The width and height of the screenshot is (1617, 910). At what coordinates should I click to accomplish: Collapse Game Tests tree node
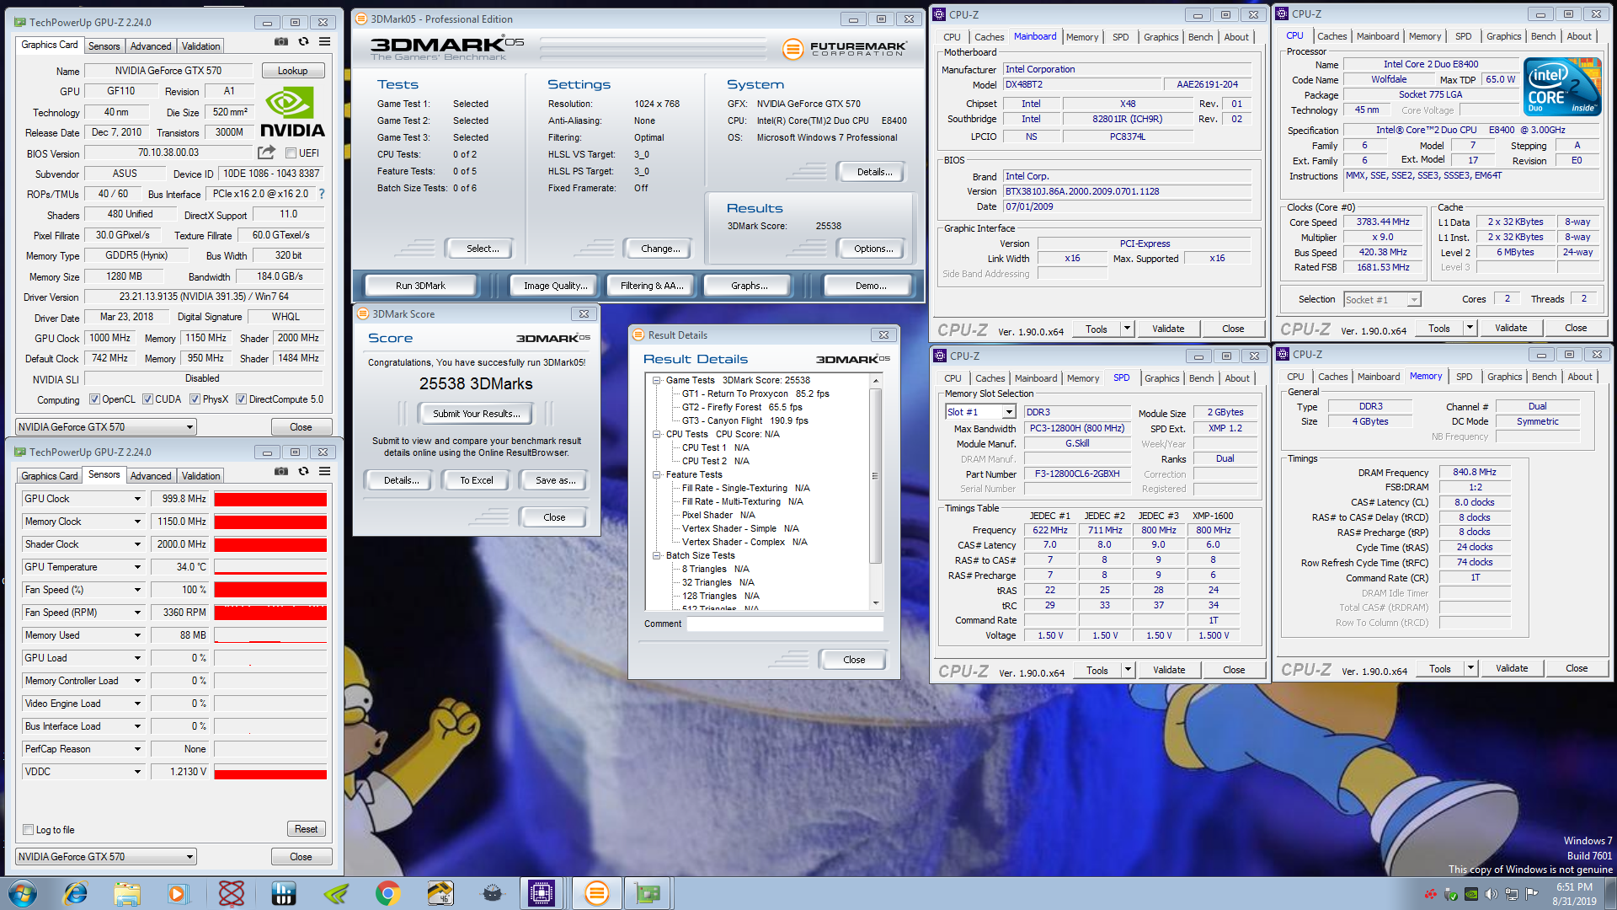click(x=656, y=380)
